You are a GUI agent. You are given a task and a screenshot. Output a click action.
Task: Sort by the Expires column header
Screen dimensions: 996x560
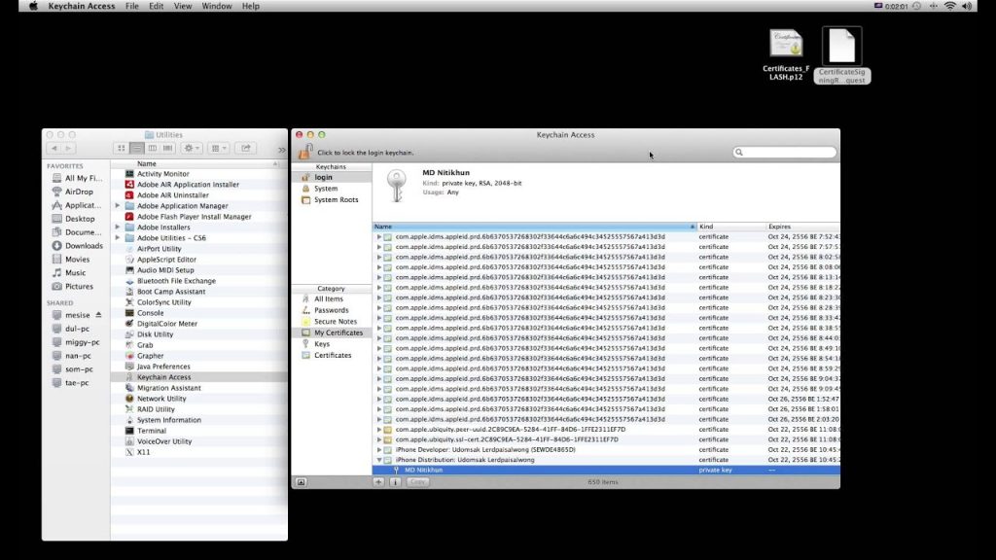tap(802, 227)
